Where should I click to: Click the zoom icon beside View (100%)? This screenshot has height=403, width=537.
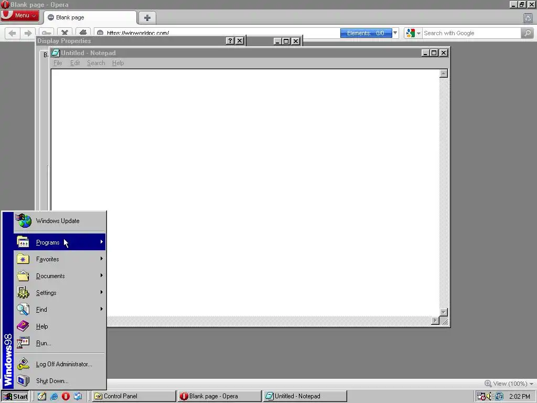point(488,384)
